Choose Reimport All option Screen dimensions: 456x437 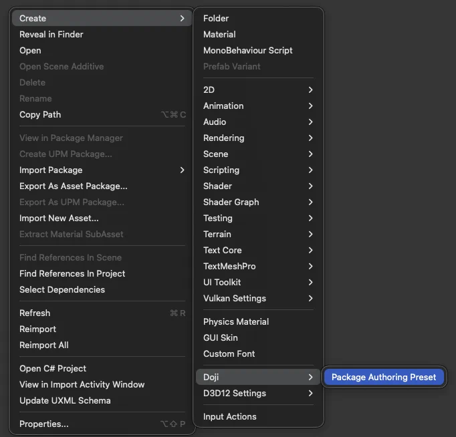pyautogui.click(x=102, y=345)
